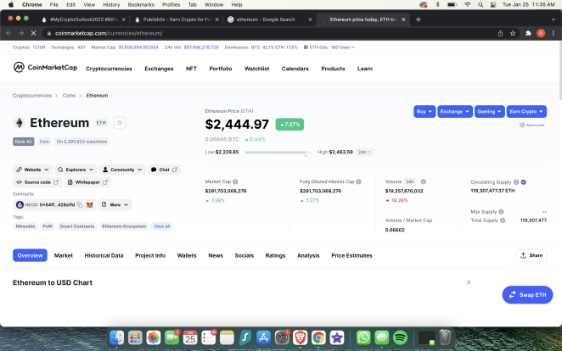Image resolution: width=562 pixels, height=351 pixels.
Task: Click View all tags link
Action: coord(161,226)
